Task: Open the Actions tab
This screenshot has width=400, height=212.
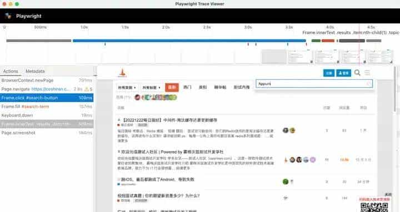Action: [11, 71]
